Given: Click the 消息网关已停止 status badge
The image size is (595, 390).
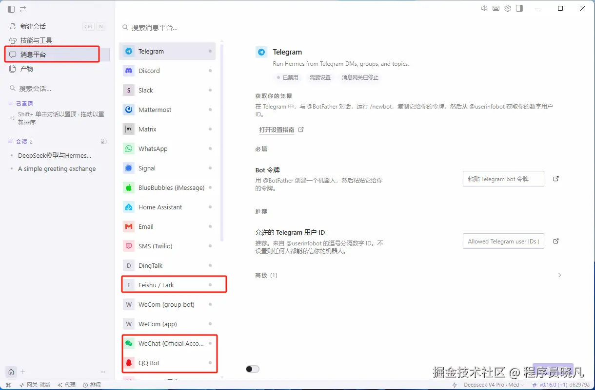Looking at the screenshot, I should (360, 77).
